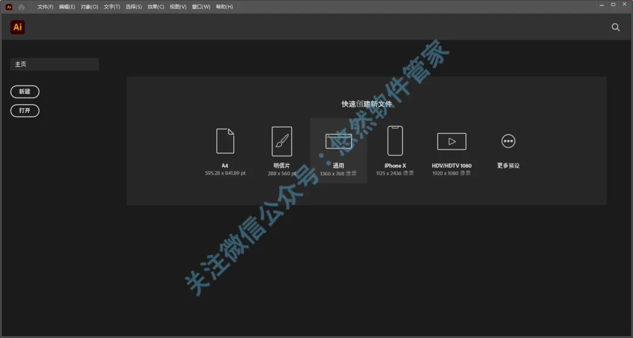Select the iPhone X preset icon
This screenshot has width=633, height=338.
395,140
